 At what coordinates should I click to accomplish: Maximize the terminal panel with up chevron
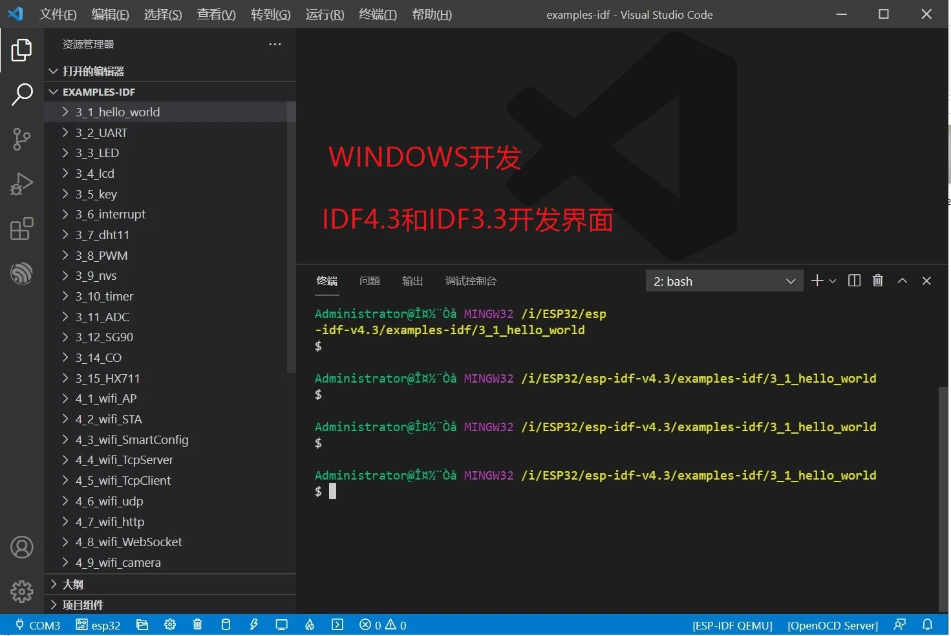click(903, 281)
